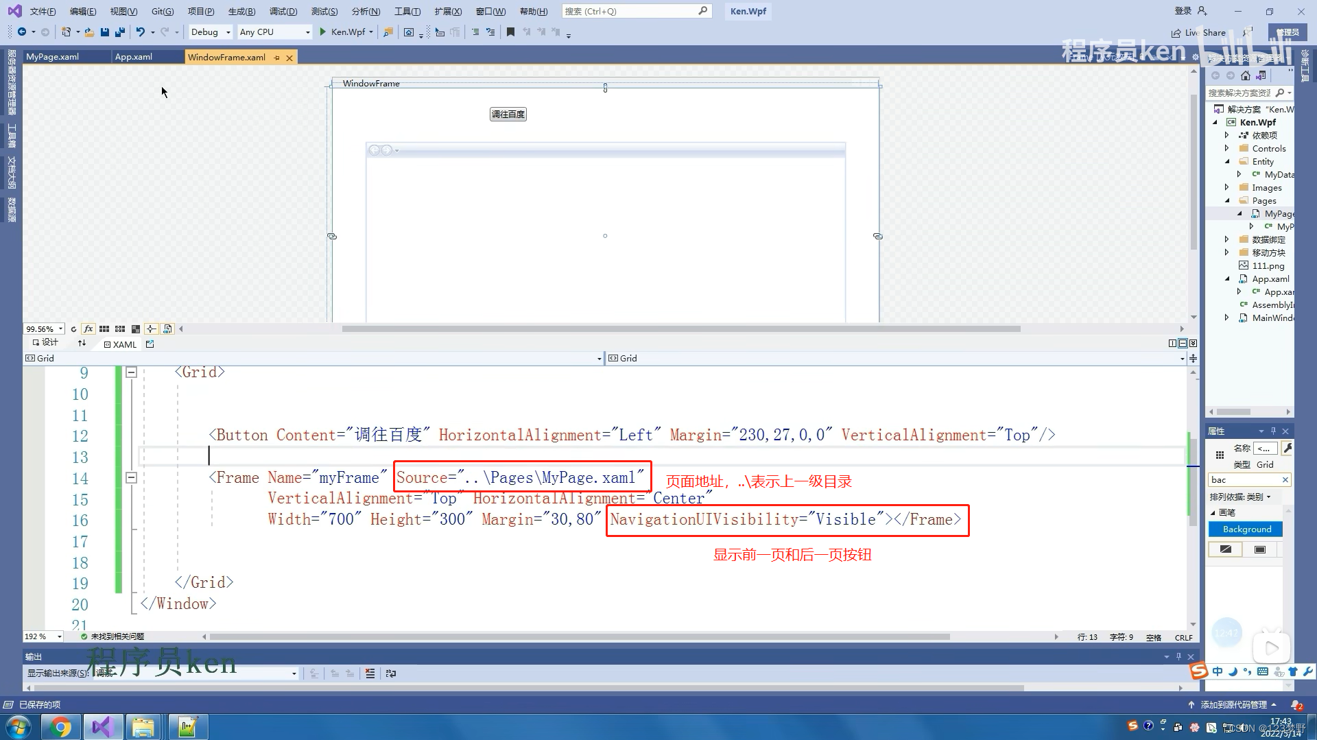Collapse the Entity folder
This screenshot has width=1317, height=740.
pyautogui.click(x=1227, y=161)
